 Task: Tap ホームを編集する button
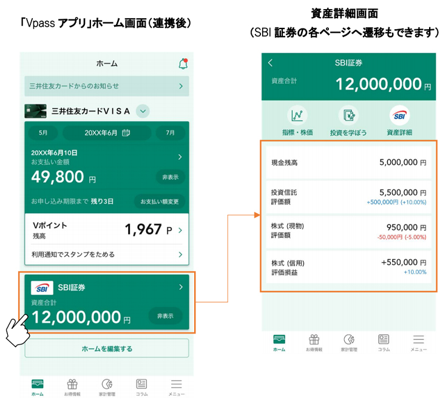pyautogui.click(x=107, y=348)
